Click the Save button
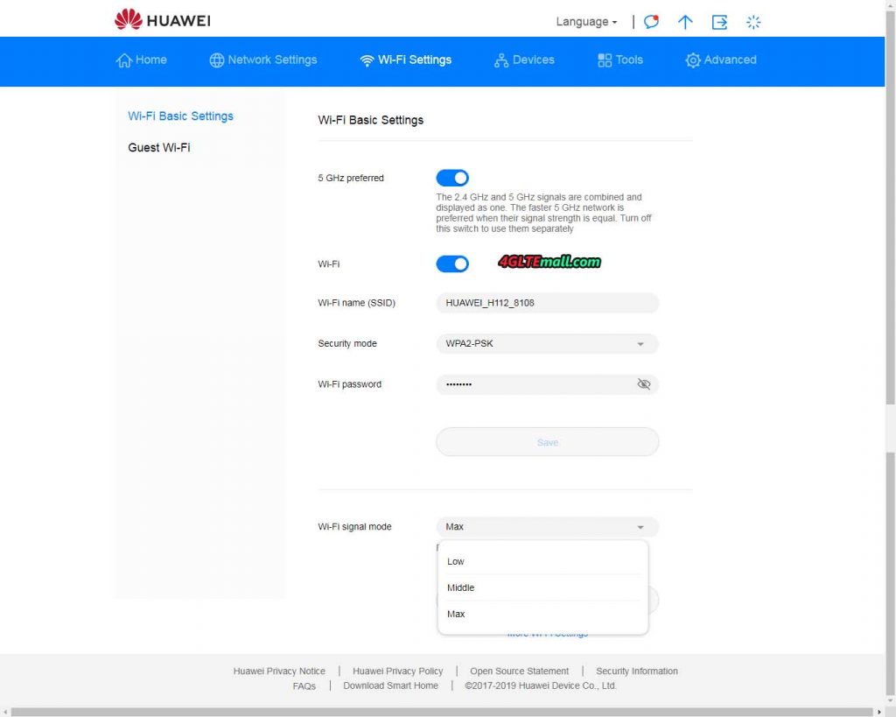The width and height of the screenshot is (896, 717). (547, 441)
